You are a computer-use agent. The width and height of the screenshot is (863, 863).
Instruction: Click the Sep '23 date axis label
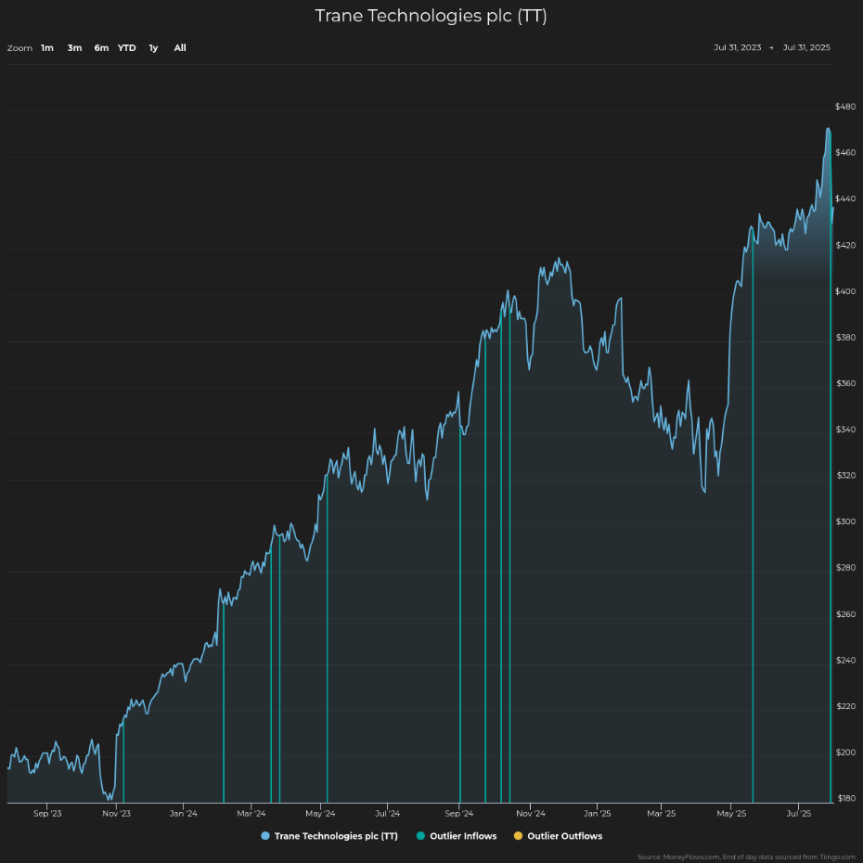point(47,814)
